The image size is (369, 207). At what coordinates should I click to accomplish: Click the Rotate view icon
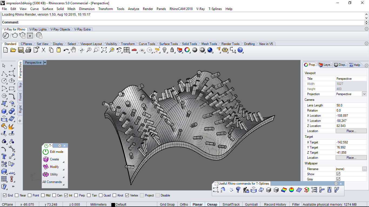pos(81,50)
